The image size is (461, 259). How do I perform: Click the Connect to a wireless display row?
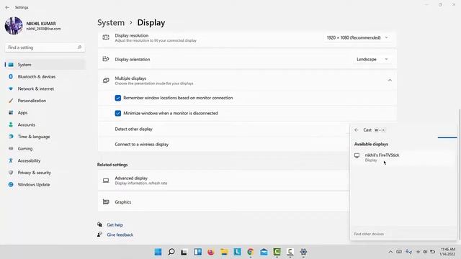[x=223, y=144]
